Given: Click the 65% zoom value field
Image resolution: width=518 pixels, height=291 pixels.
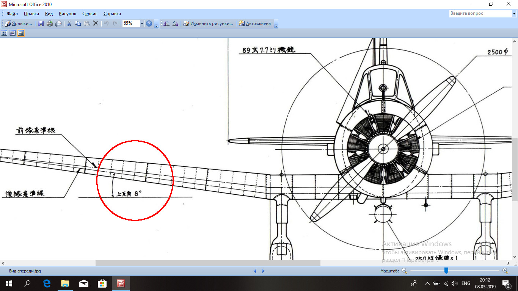Looking at the screenshot, I should 131,23.
